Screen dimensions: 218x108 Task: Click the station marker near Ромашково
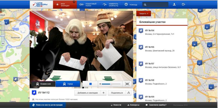[x=16, y=79]
